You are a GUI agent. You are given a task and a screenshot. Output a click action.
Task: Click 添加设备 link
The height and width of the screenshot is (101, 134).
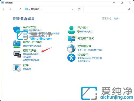(27, 57)
